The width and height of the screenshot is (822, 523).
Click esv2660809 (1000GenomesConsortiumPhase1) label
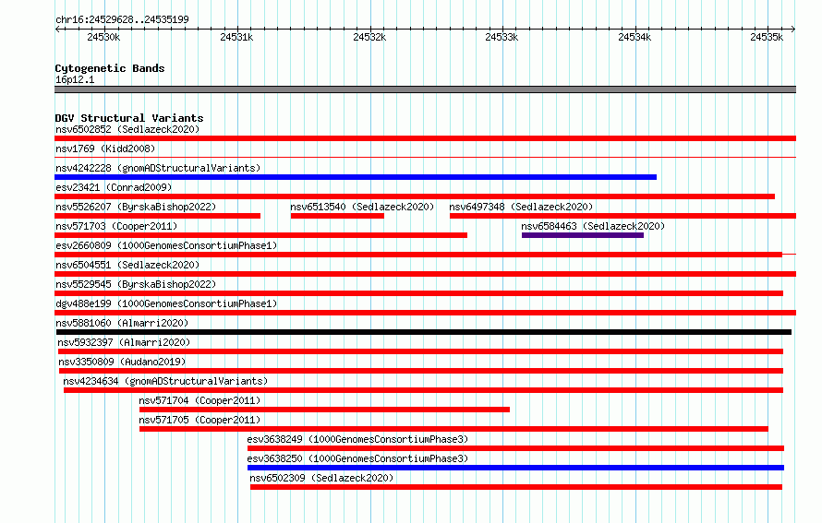point(166,245)
